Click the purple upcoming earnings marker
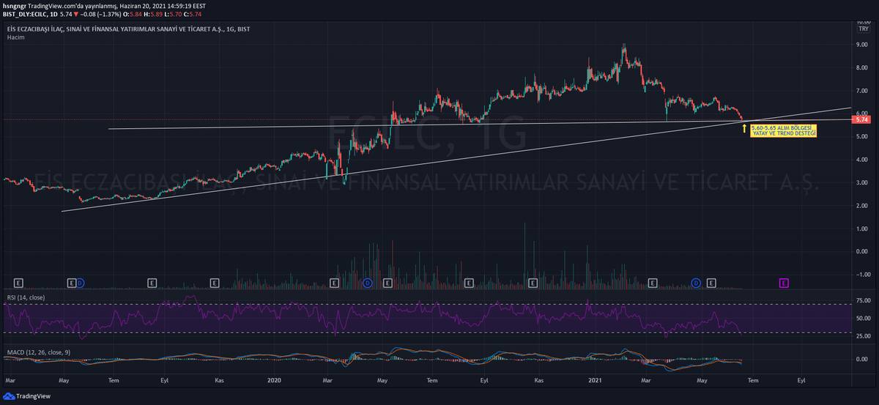879x405 pixels. pyautogui.click(x=783, y=282)
